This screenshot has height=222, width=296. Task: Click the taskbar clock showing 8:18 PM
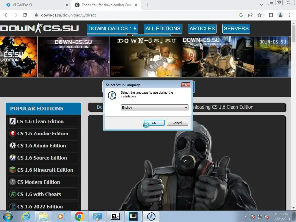(281, 217)
